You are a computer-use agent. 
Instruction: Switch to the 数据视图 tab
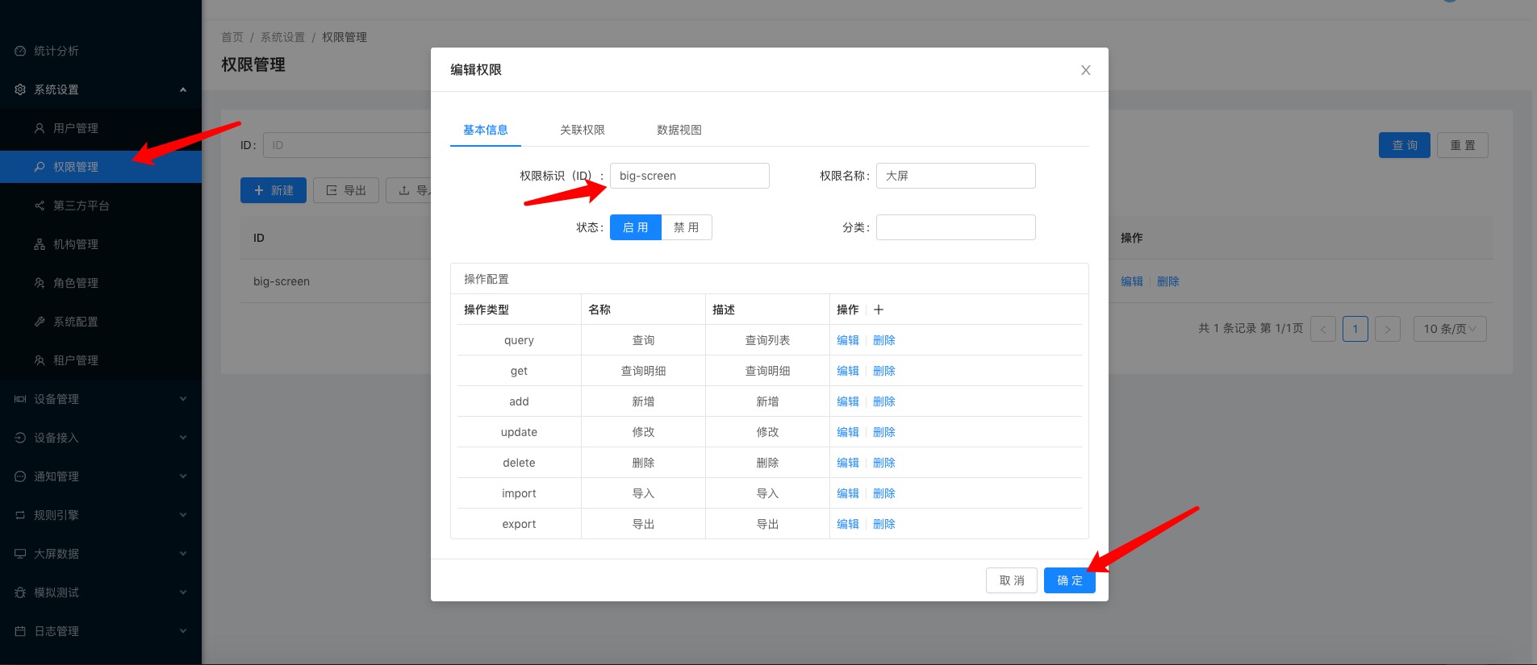(x=679, y=130)
